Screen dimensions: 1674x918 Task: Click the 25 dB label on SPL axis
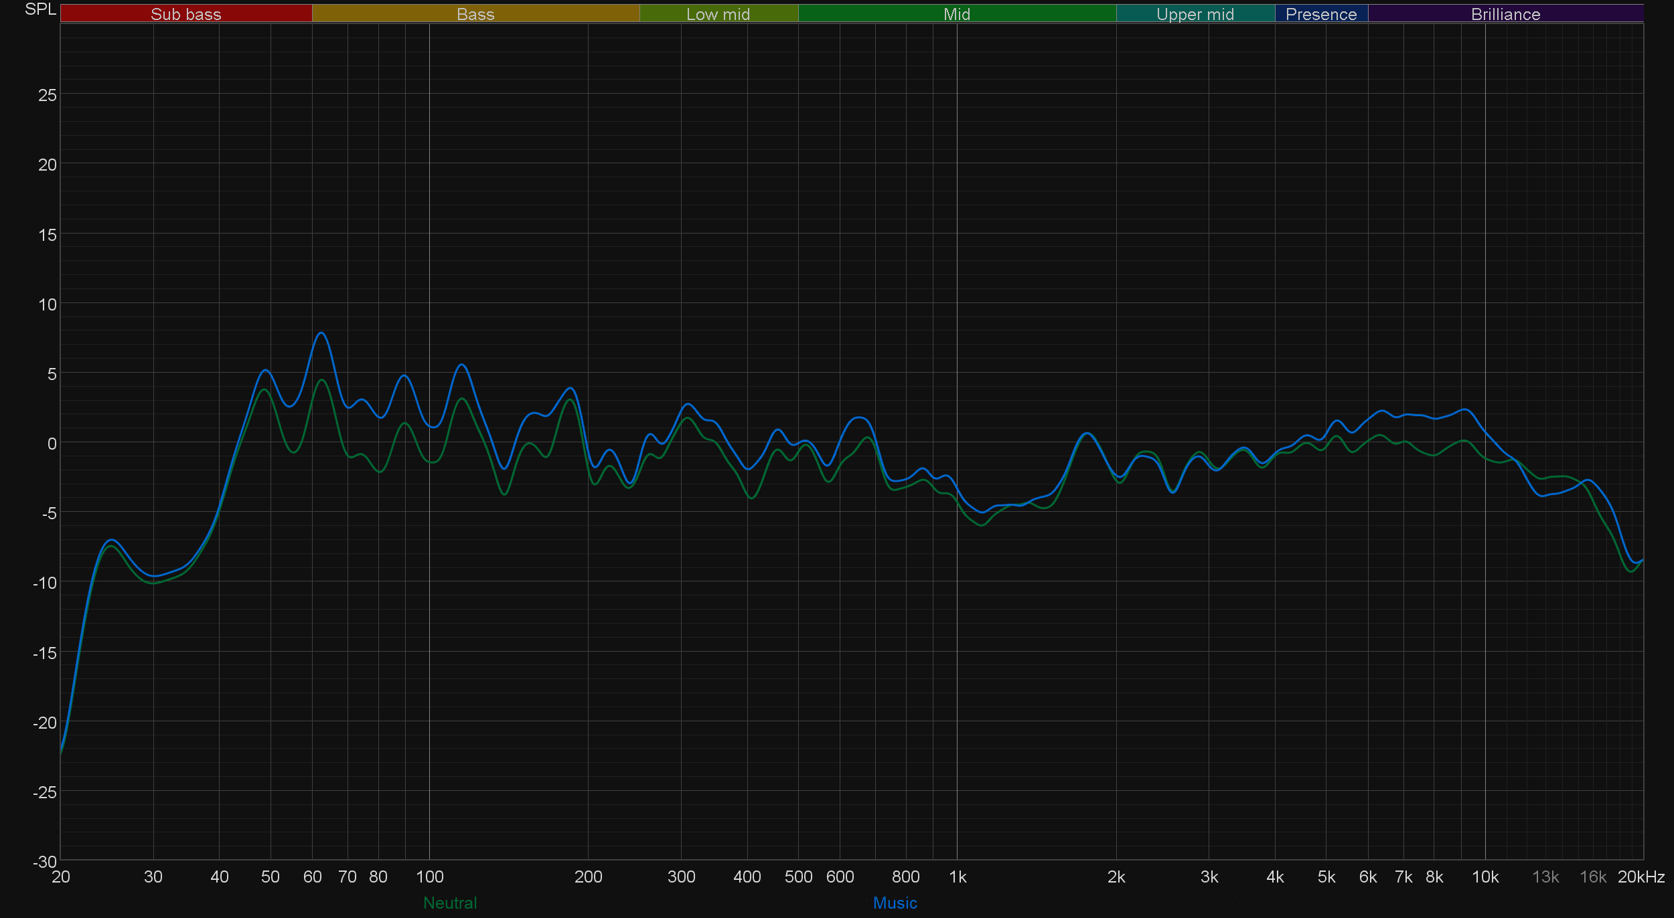coord(47,95)
